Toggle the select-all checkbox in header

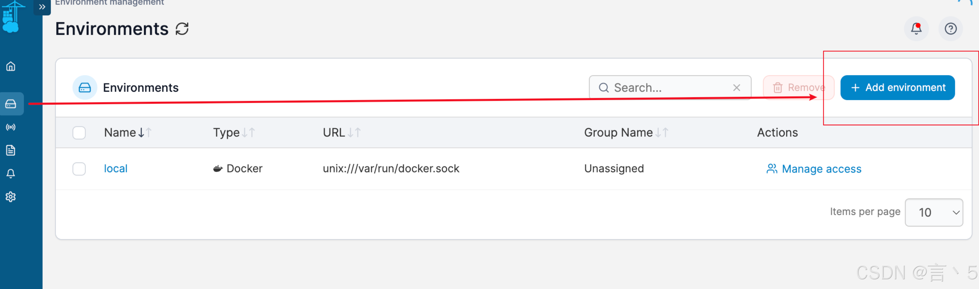pyautogui.click(x=79, y=133)
